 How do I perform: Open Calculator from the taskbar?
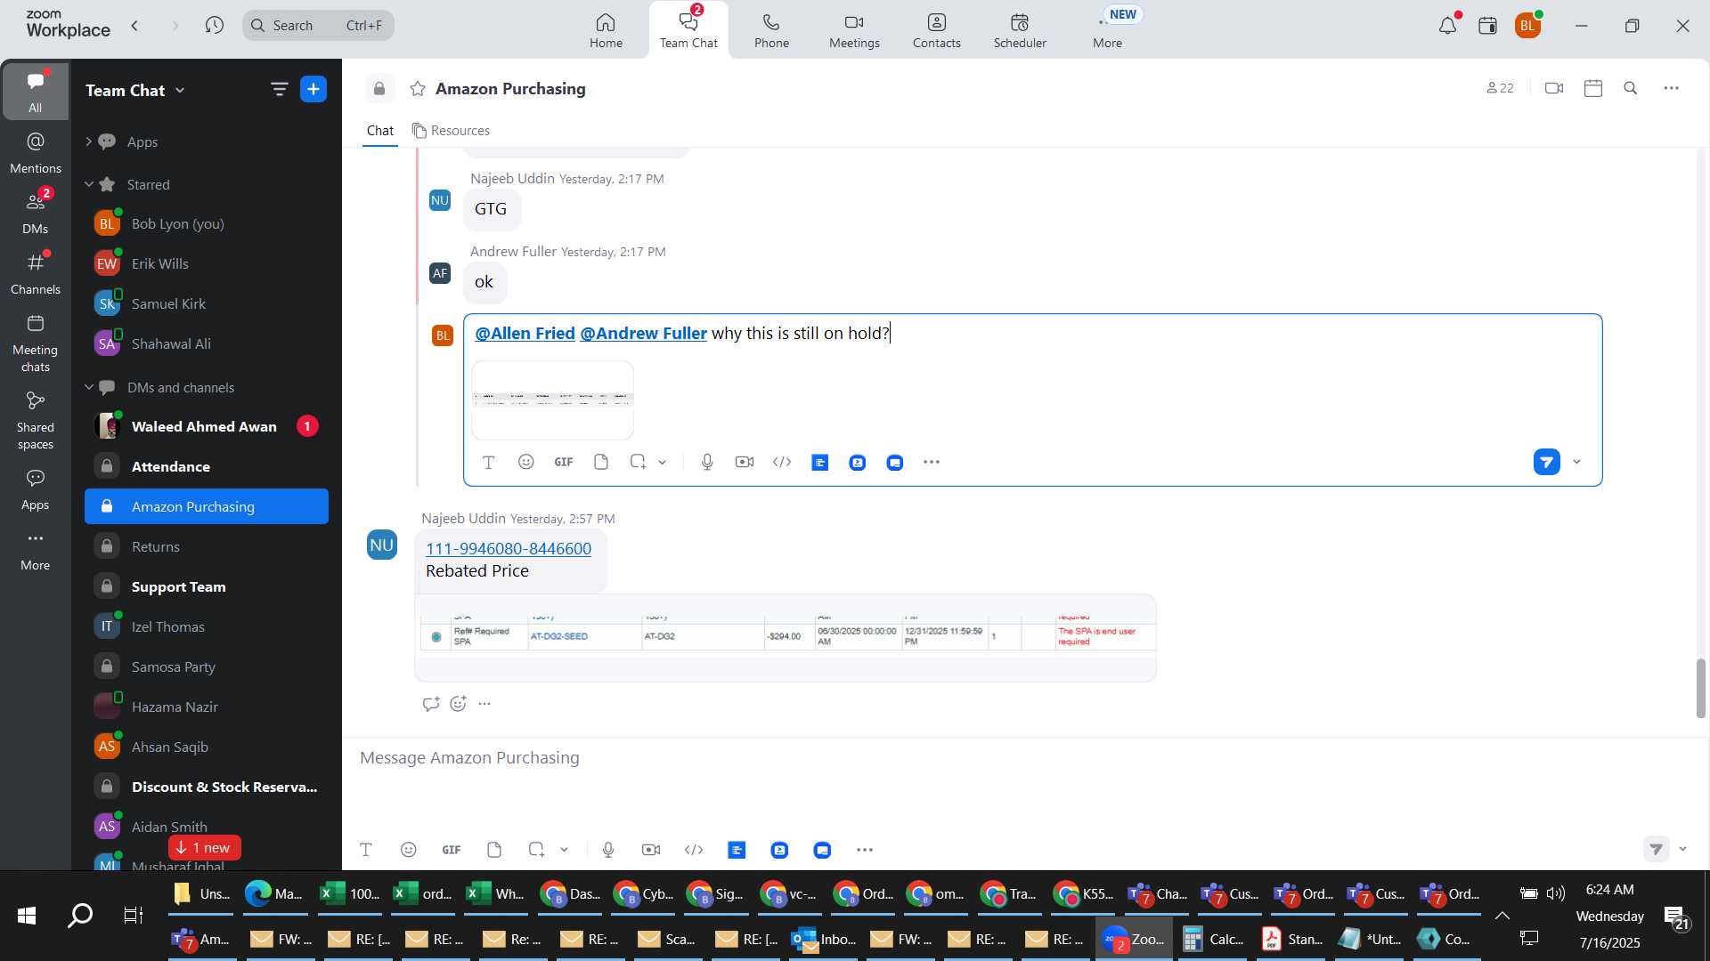[1212, 939]
